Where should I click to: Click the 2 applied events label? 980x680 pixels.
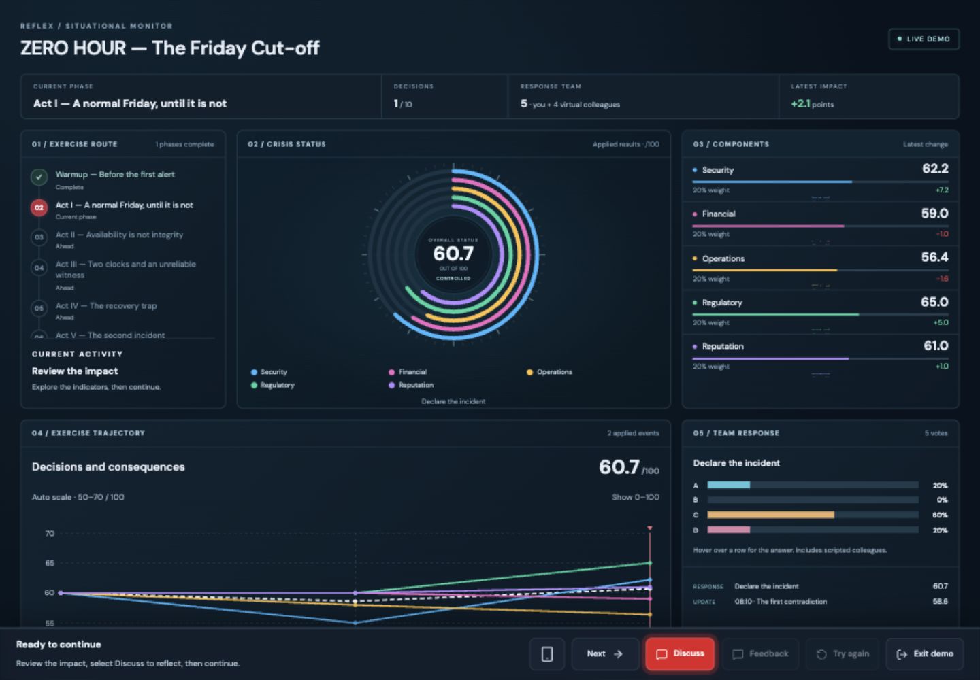(x=633, y=433)
